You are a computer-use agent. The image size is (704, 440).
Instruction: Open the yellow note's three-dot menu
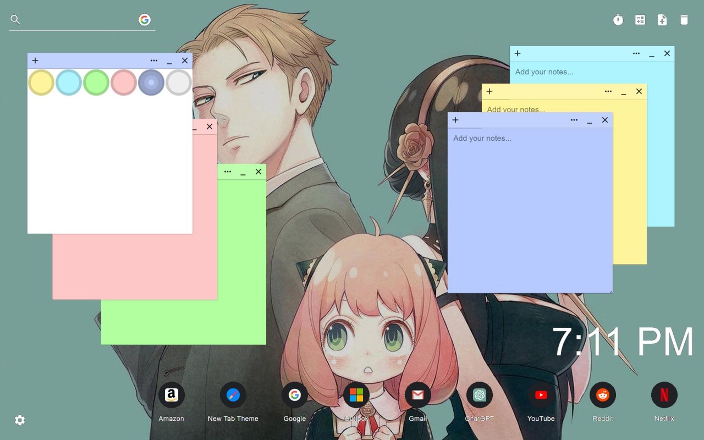608,91
